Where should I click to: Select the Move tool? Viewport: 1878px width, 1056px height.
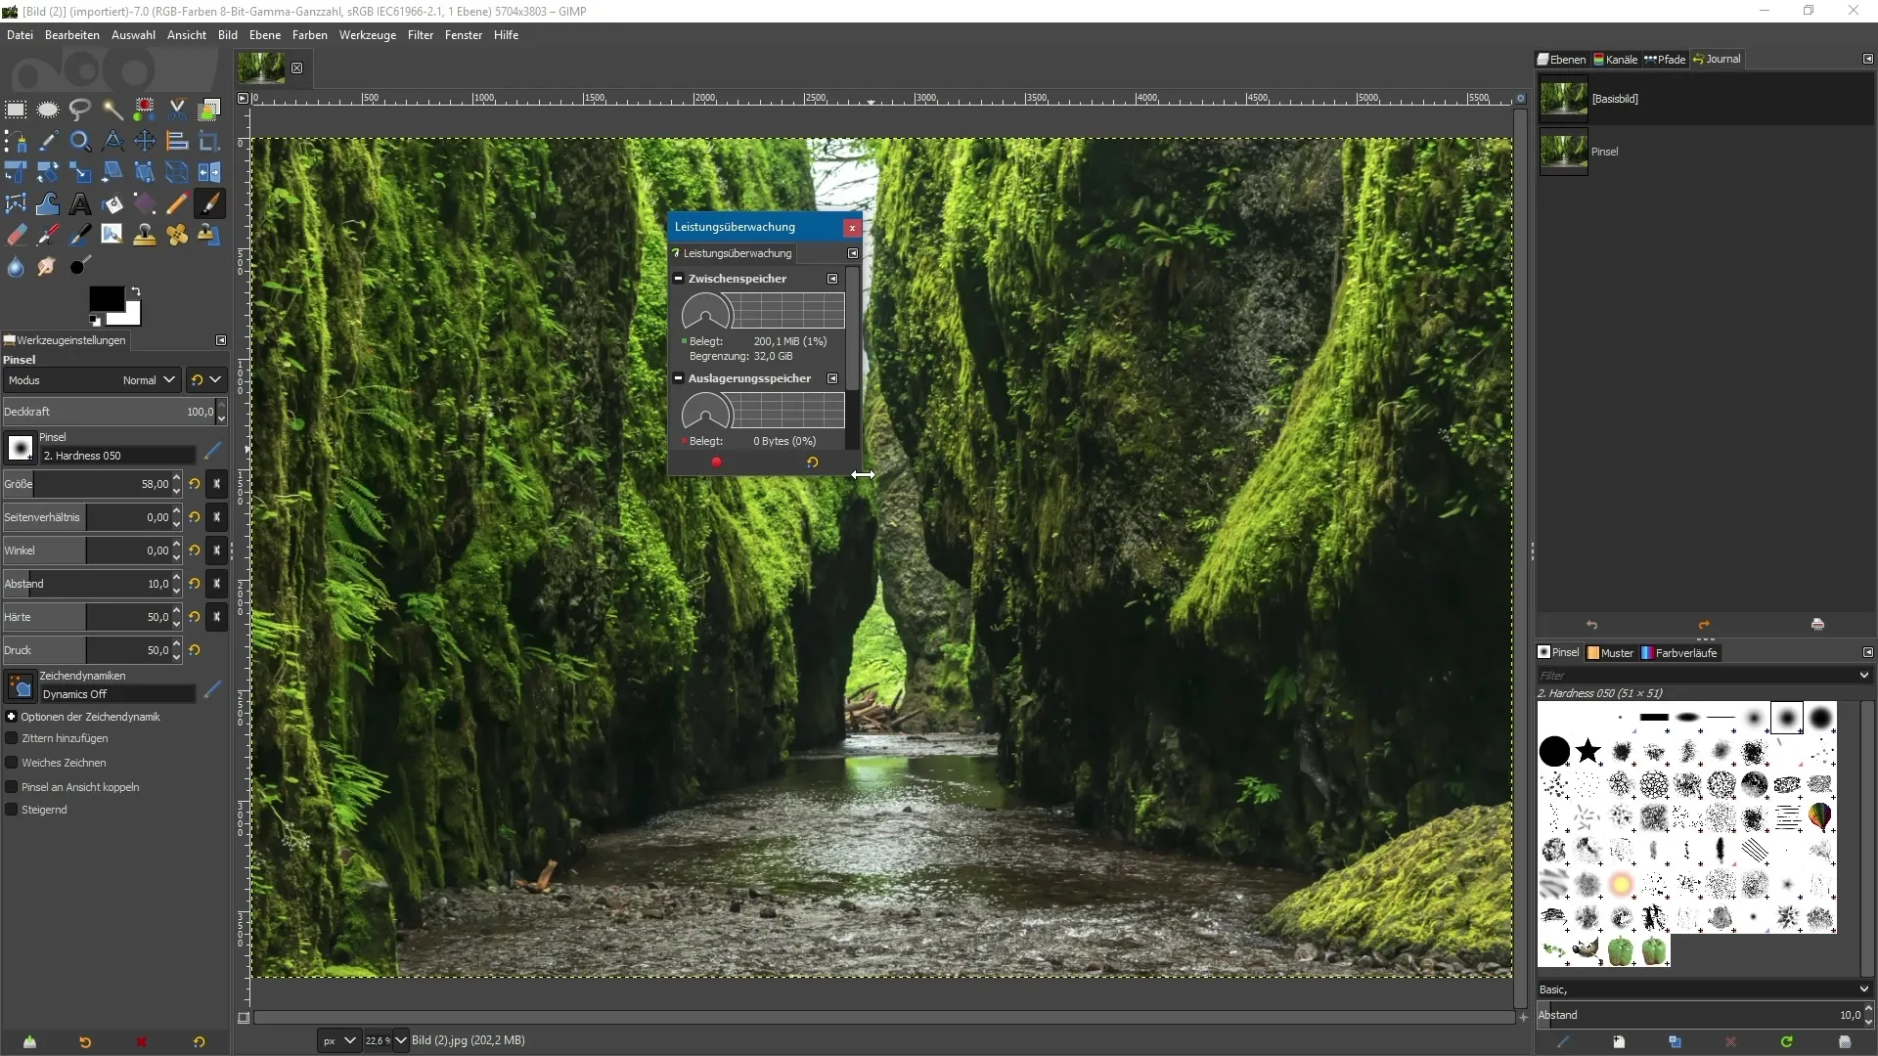point(145,142)
